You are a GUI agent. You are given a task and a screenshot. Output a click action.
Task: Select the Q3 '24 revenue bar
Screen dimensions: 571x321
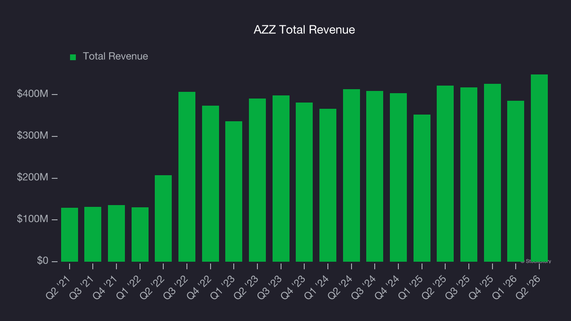pos(375,176)
